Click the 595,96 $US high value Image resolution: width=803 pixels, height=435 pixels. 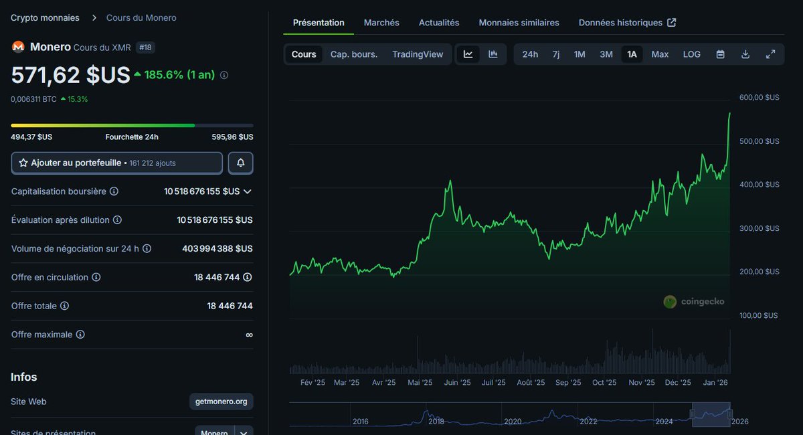(232, 137)
